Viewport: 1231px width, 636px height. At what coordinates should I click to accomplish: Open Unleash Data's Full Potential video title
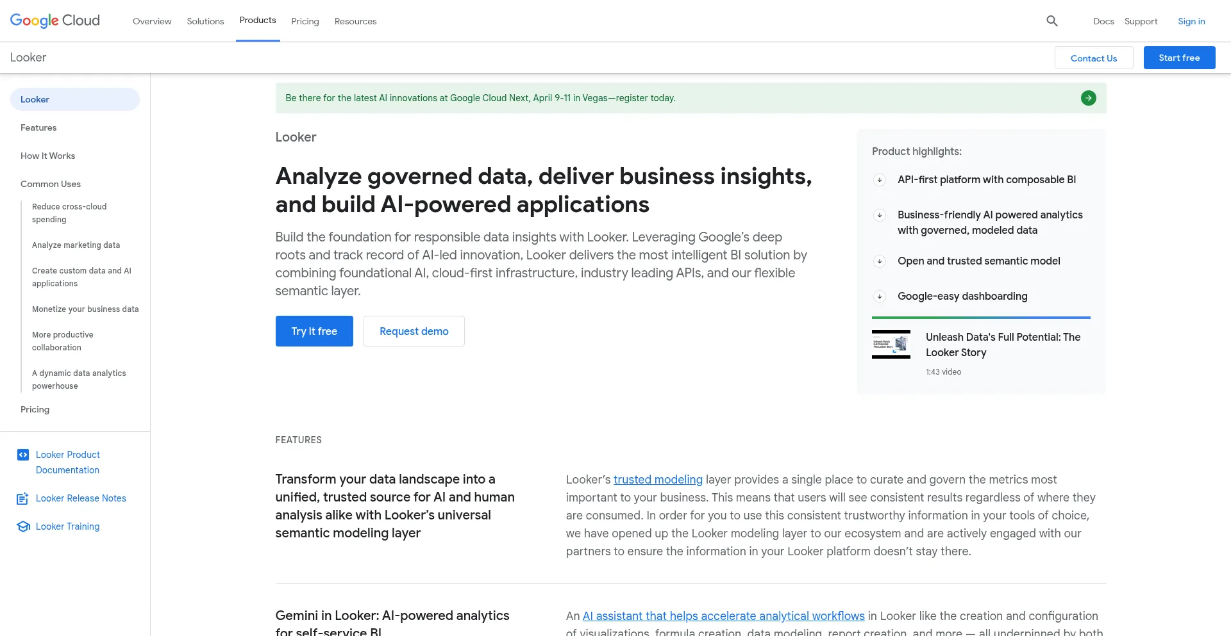1003,345
